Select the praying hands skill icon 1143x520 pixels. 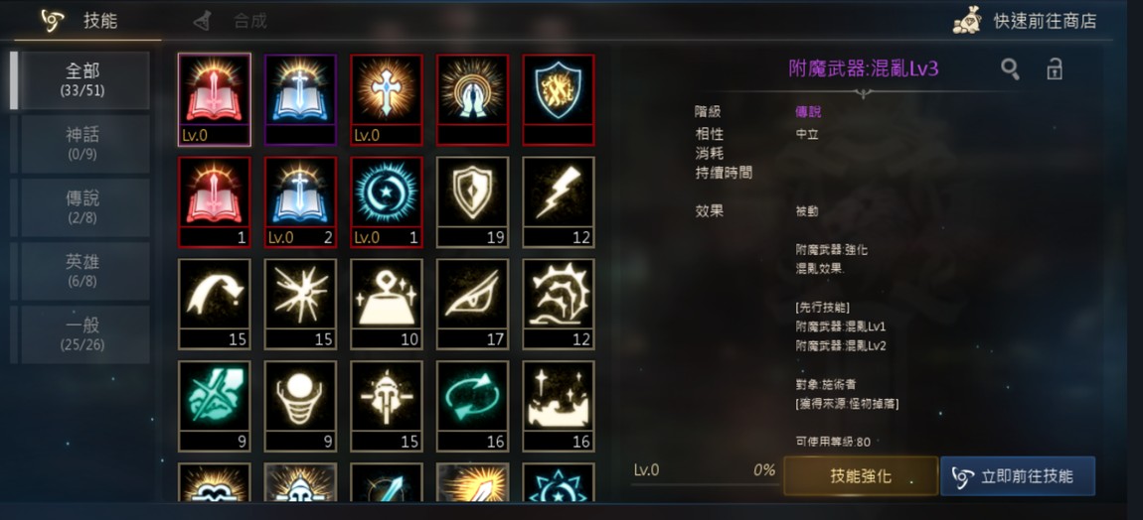coord(472,100)
